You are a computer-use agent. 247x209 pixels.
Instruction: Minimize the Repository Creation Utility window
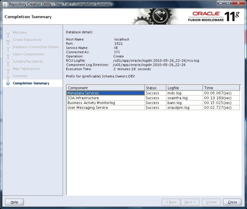221,3
